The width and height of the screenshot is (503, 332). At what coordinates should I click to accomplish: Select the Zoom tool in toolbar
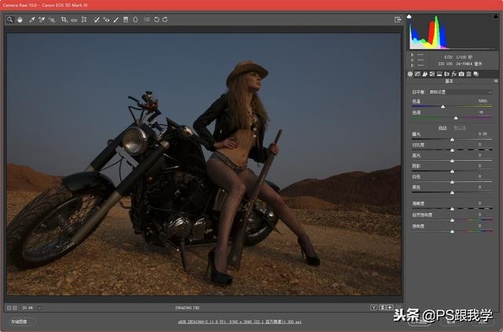10,19
